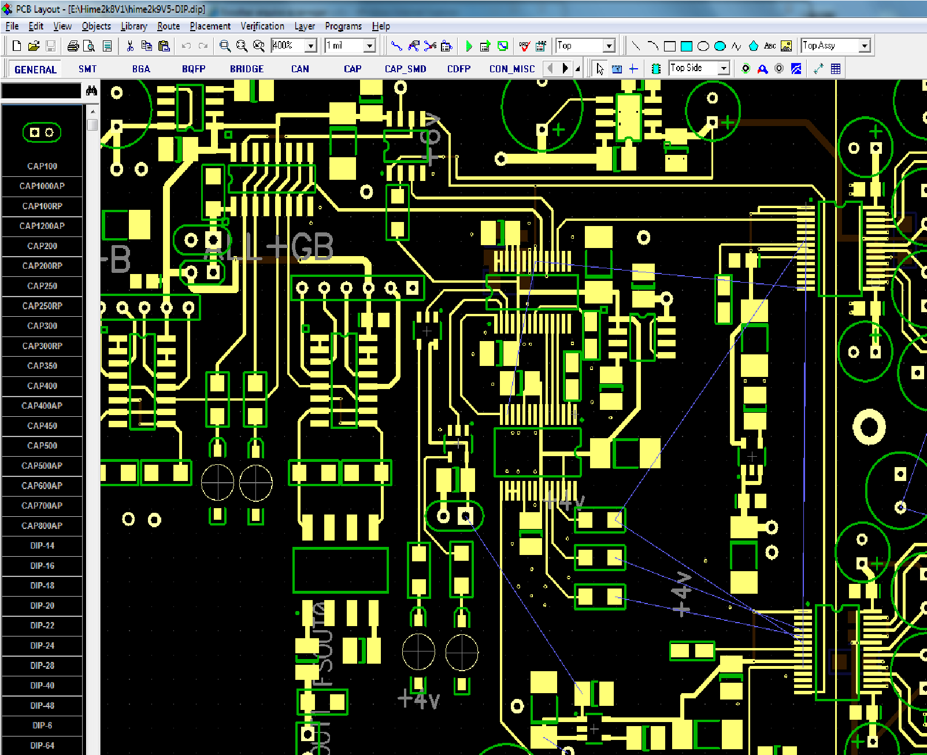The height and width of the screenshot is (755, 927).
Task: Click the Paste clipboard icon
Action: click(x=164, y=46)
